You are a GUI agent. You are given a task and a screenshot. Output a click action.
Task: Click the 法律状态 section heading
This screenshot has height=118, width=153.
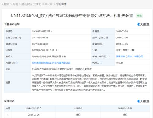[x=9, y=101]
